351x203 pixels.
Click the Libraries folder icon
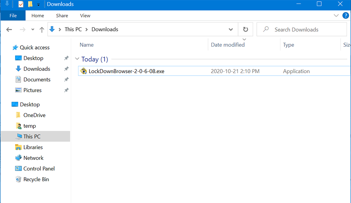[18, 147]
